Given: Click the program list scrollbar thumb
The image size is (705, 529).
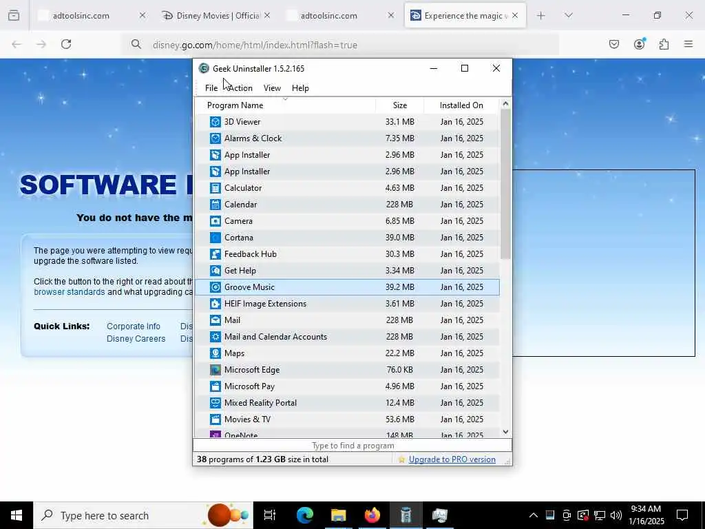Looking at the screenshot, I should [505, 185].
